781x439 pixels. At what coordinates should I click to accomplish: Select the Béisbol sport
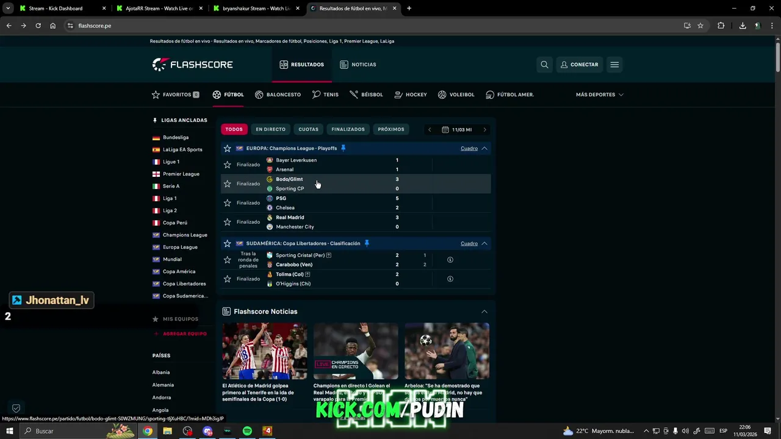(366, 95)
